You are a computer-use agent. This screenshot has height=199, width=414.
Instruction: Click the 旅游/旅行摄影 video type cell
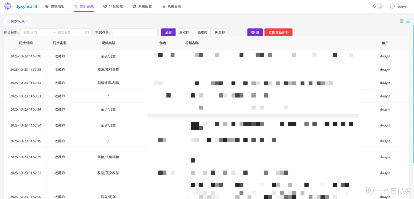108,70
